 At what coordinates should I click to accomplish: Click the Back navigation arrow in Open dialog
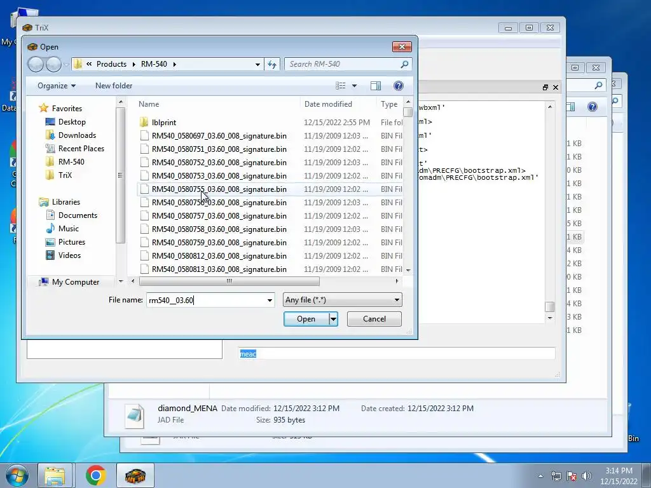click(36, 64)
